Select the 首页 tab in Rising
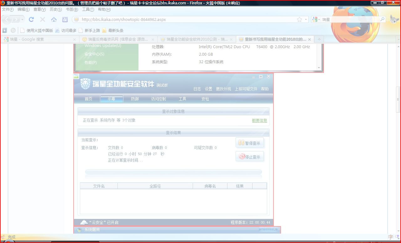Viewport: 401px width, 243px height. (x=89, y=99)
